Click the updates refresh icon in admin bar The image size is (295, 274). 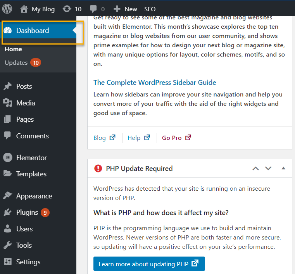(67, 9)
